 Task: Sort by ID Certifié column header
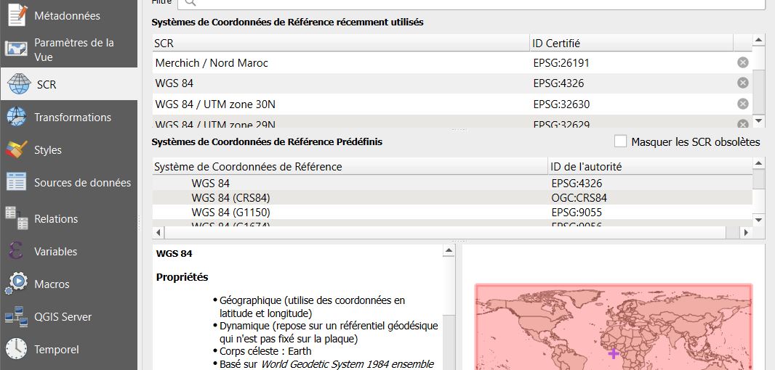click(x=632, y=43)
